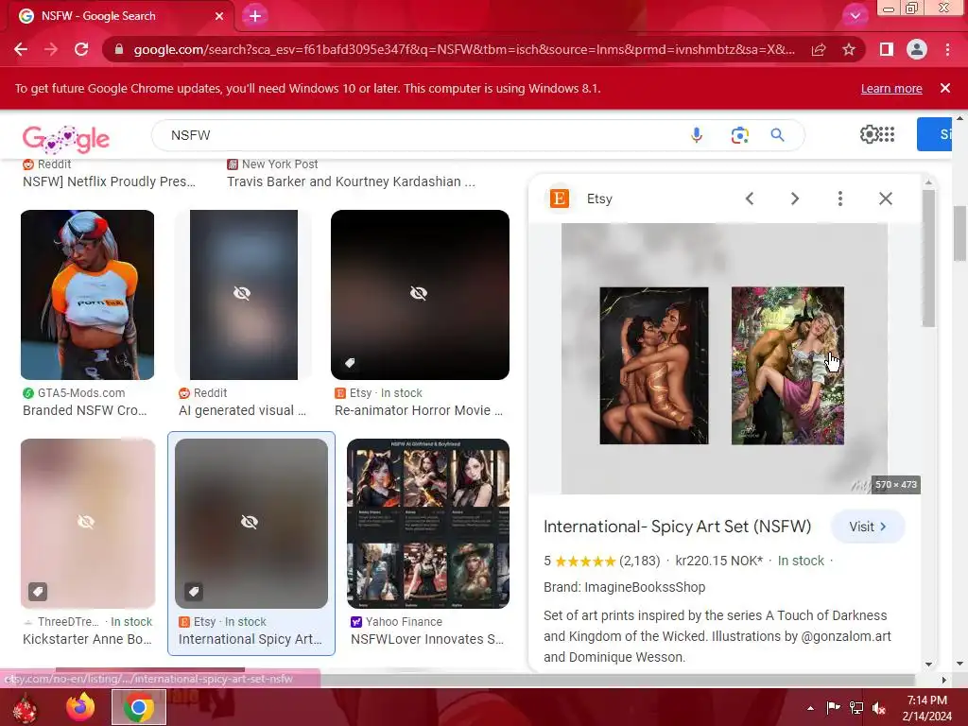Open Google quick settings gear
The image size is (968, 726).
click(869, 134)
